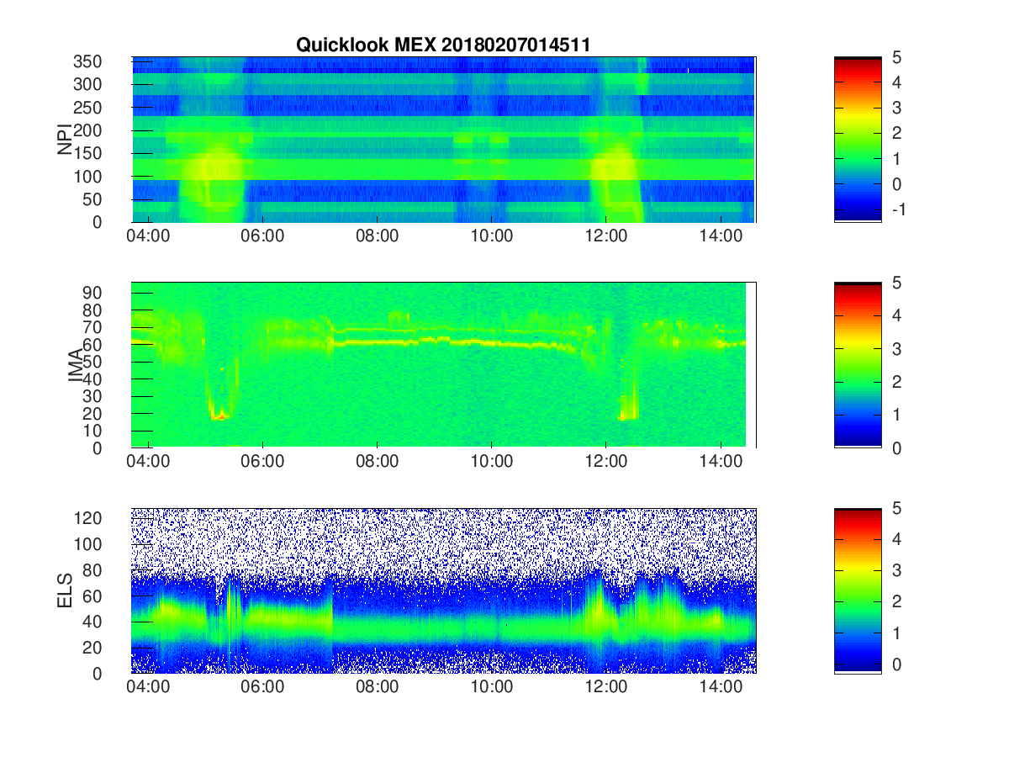Click the IMA panel colorbar

point(858,365)
